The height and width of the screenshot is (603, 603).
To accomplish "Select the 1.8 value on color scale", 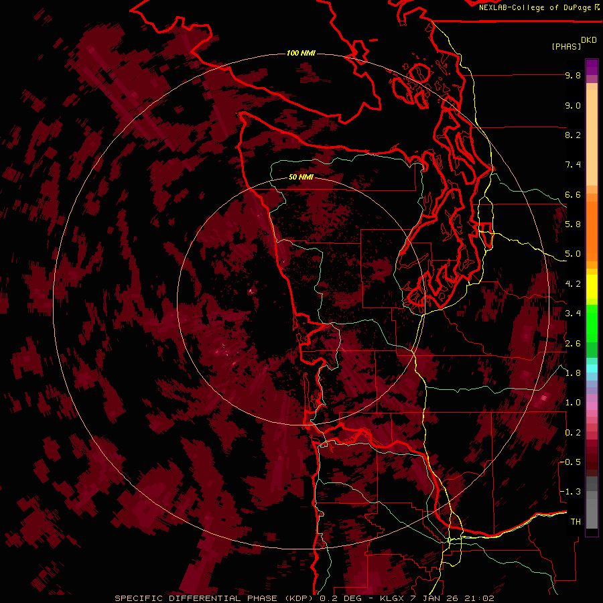I will tap(573, 373).
